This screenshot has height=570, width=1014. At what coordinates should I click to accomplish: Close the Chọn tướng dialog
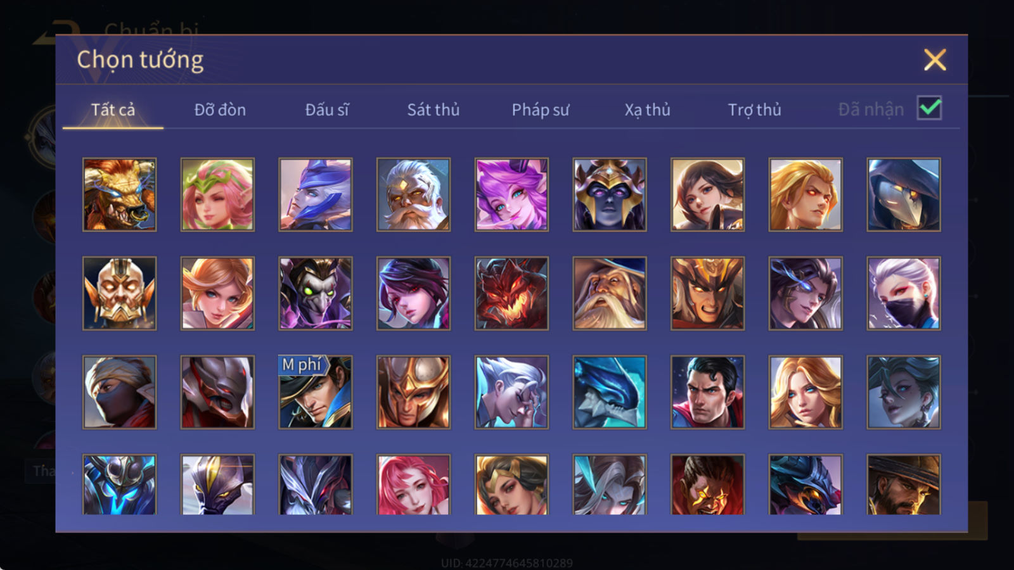click(935, 60)
